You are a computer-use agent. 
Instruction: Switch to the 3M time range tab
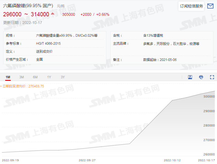(21, 77)
